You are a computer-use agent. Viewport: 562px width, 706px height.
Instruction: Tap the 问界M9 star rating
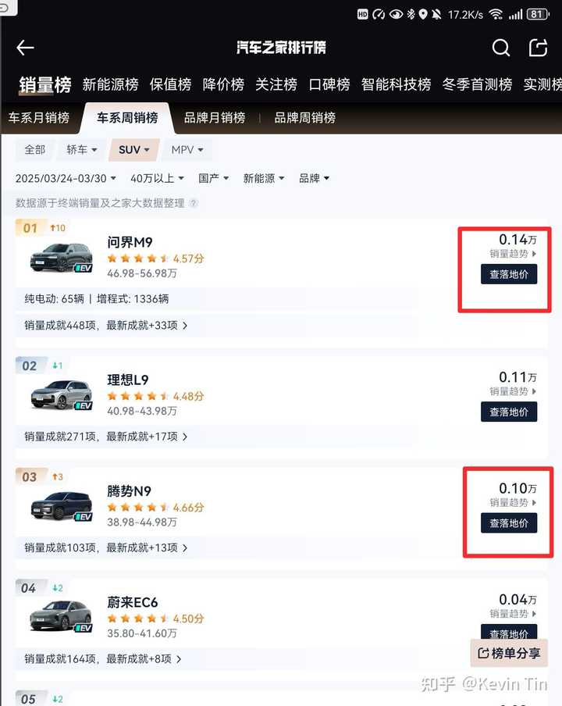(139, 259)
